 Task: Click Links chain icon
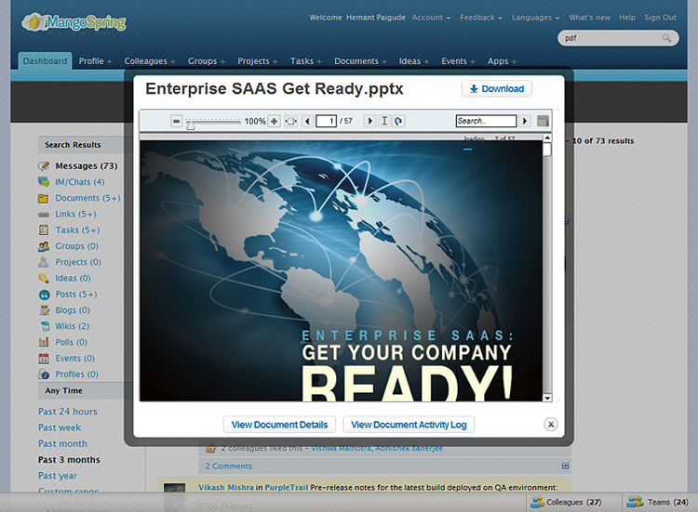point(44,215)
